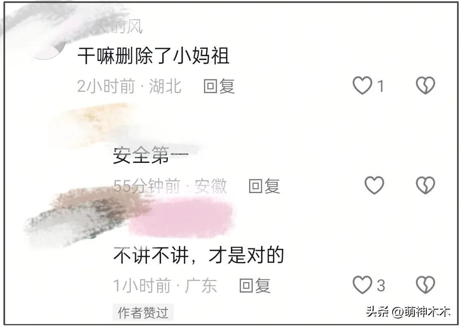
Task: Select the comment text 安全第一
Action: (151, 155)
